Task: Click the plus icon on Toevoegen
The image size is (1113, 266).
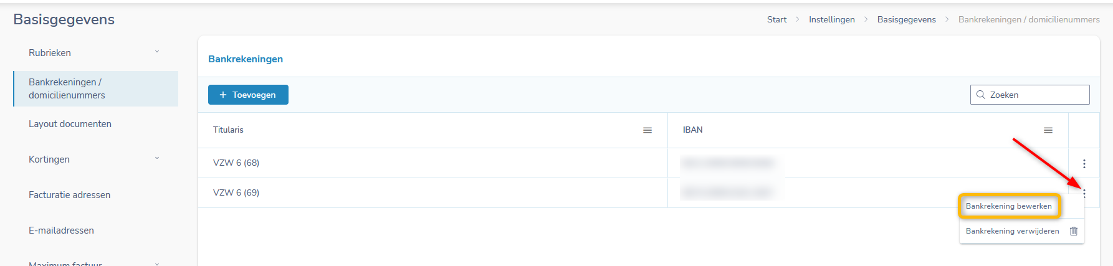Action: (x=223, y=95)
